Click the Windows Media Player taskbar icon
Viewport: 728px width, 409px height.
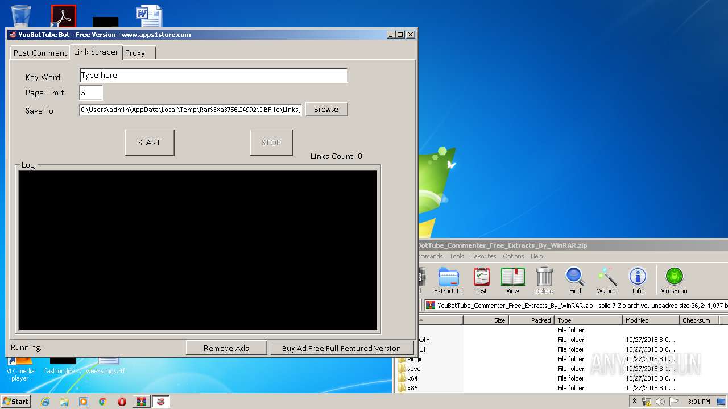coord(84,402)
